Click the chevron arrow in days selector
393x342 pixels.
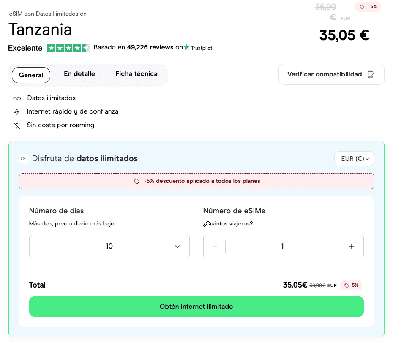(177, 247)
